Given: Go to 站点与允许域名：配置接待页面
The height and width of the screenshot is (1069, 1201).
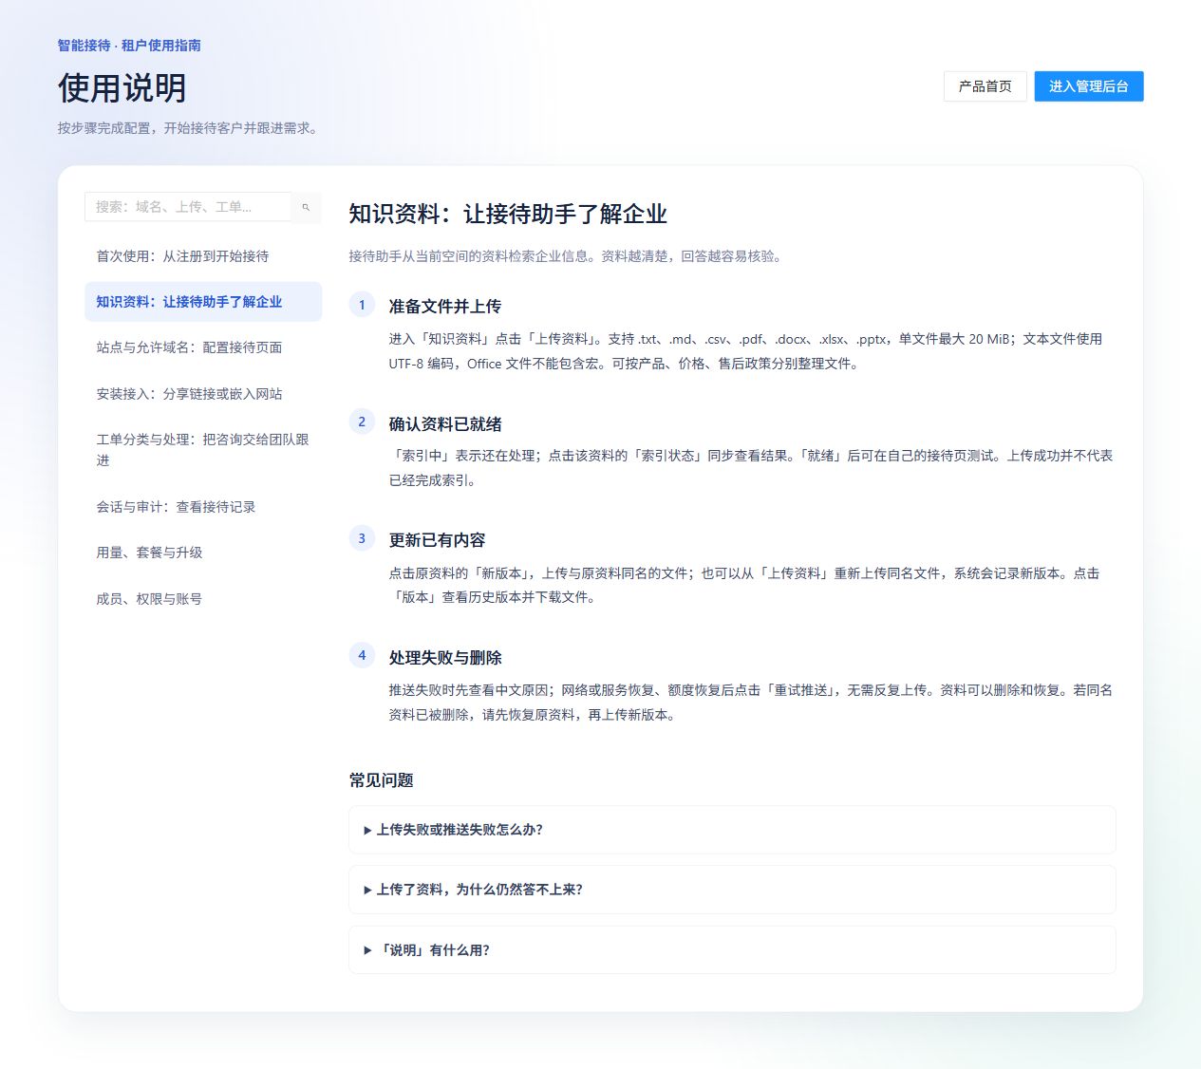Looking at the screenshot, I should [203, 347].
